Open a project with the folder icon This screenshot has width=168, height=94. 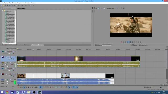(3, 5)
